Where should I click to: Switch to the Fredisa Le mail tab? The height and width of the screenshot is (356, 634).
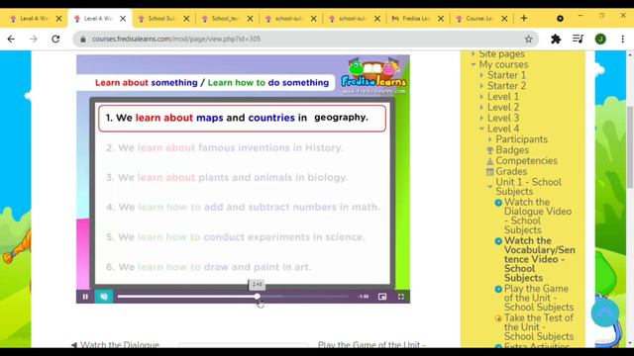pyautogui.click(x=415, y=19)
